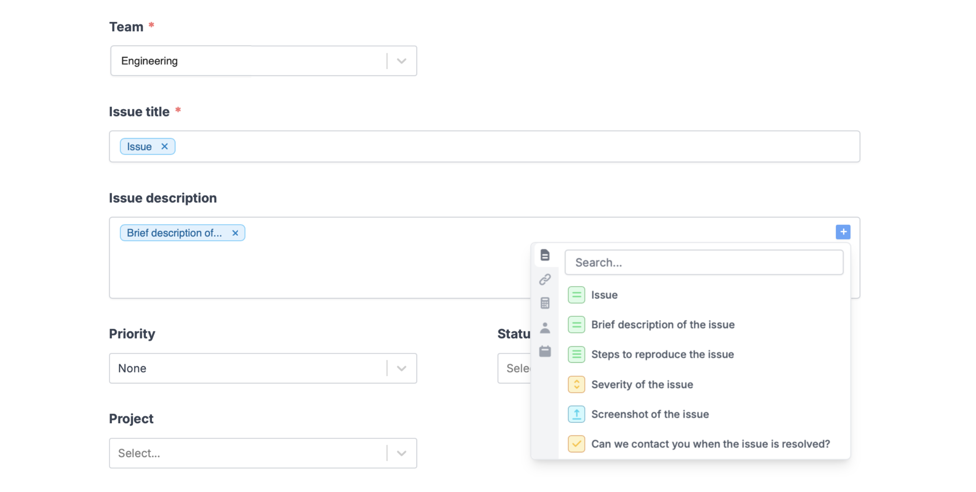The width and height of the screenshot is (976, 492).
Task: Click the search box in the field picker
Action: [x=704, y=262]
